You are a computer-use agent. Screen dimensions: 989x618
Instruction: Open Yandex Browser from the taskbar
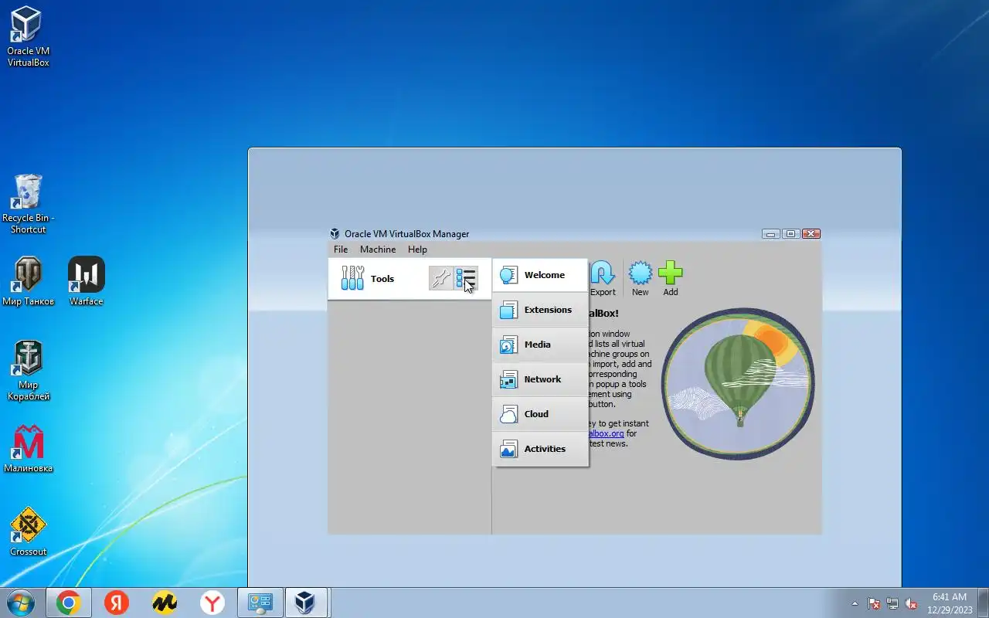click(212, 603)
